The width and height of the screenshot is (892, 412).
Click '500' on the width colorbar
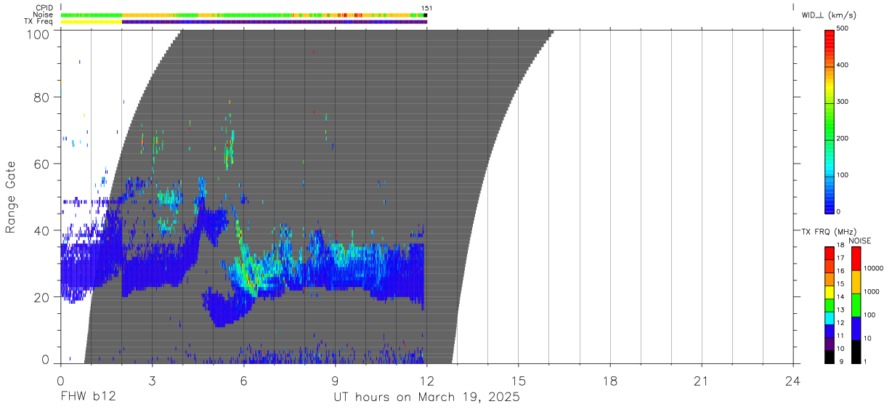click(x=843, y=29)
